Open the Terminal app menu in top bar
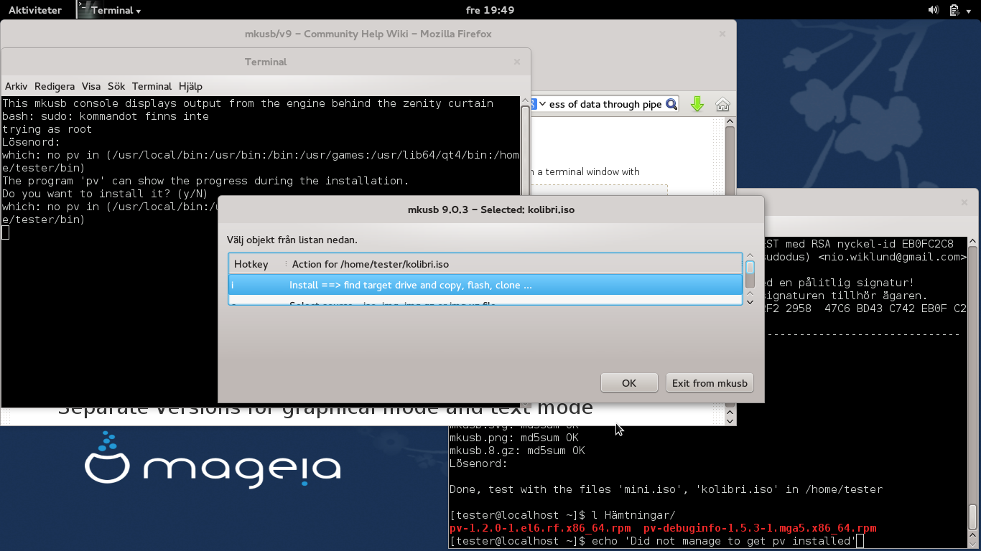 [110, 10]
